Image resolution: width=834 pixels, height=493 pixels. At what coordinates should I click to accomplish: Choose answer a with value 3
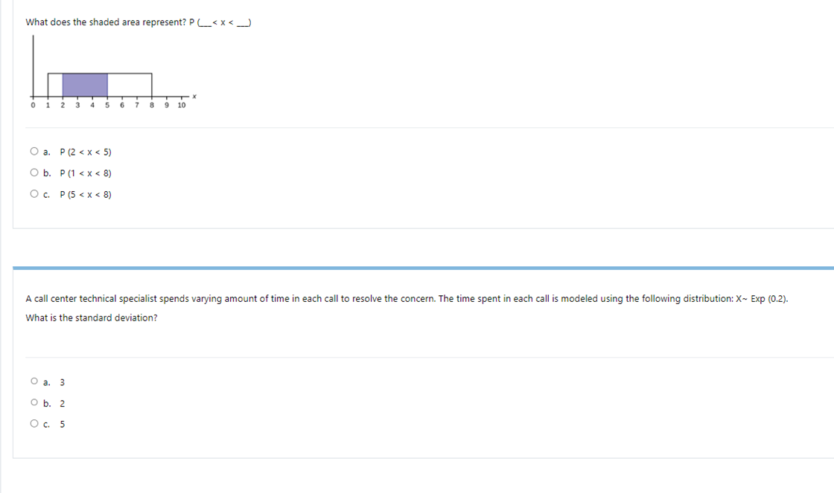click(34, 381)
